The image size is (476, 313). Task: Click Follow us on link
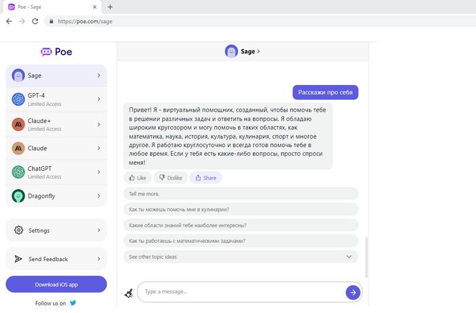click(x=50, y=303)
